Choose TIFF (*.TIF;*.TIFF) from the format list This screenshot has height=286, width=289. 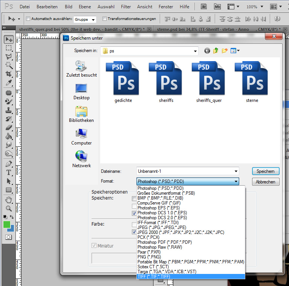[191, 277]
